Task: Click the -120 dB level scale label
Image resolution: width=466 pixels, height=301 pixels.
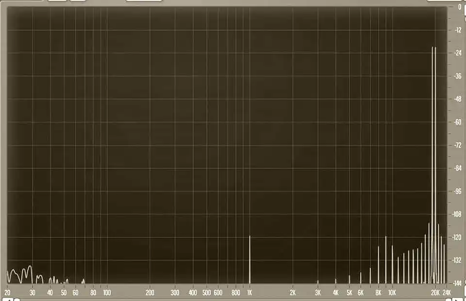Action: click(x=457, y=237)
